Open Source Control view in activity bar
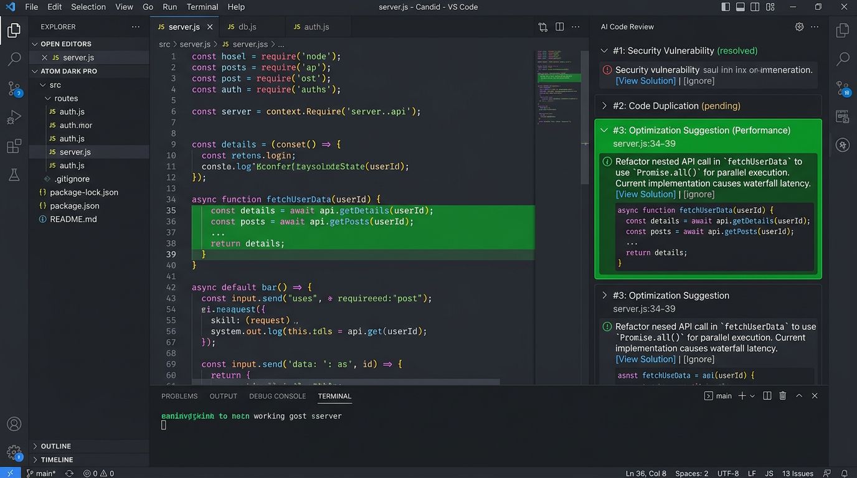857x478 pixels. (14, 88)
